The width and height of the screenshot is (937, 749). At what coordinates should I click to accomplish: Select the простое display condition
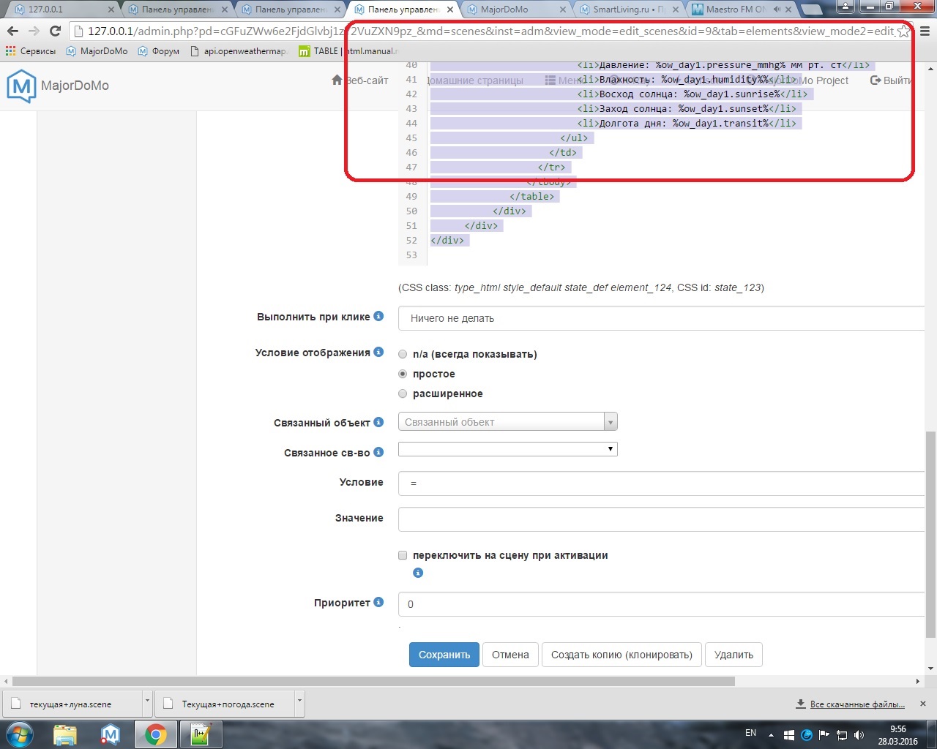pos(403,374)
